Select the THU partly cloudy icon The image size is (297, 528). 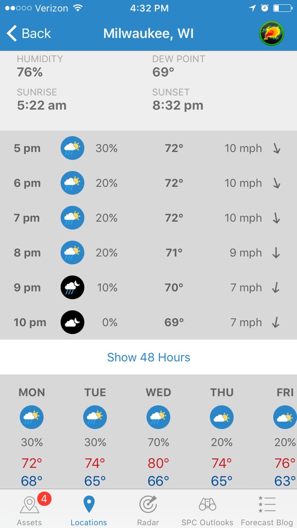pos(222,417)
